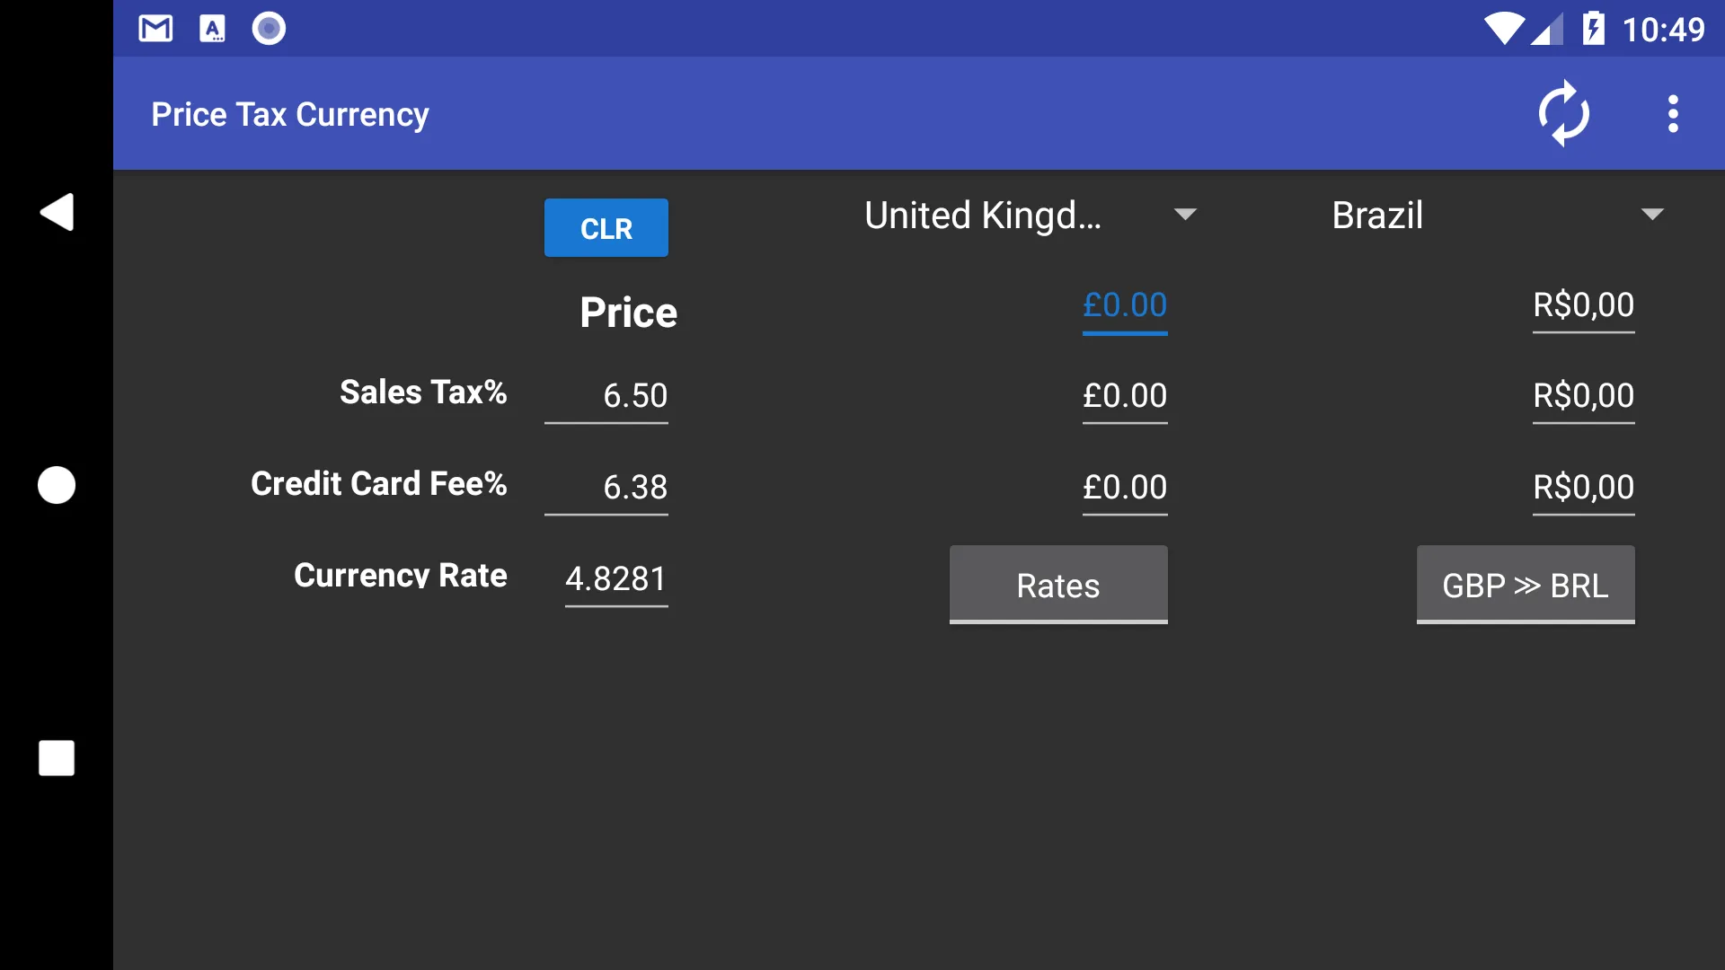
Task: Click the record/stop circle icon
Action: tap(57, 484)
